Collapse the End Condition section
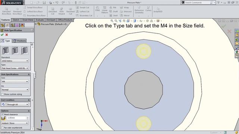This screenshot has height=134, width=239. coord(29,100)
